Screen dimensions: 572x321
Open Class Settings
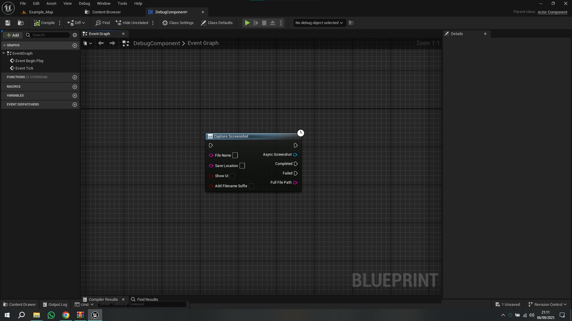(x=178, y=23)
